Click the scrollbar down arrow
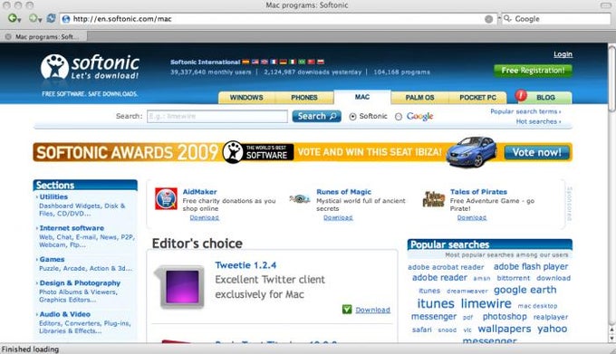 pos(611,338)
